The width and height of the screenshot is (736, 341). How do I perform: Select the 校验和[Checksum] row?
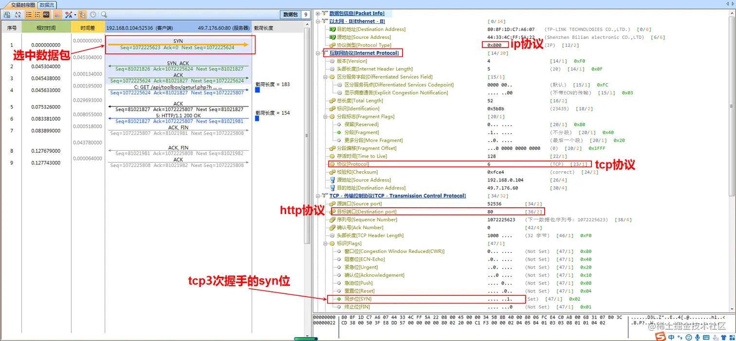click(357, 172)
